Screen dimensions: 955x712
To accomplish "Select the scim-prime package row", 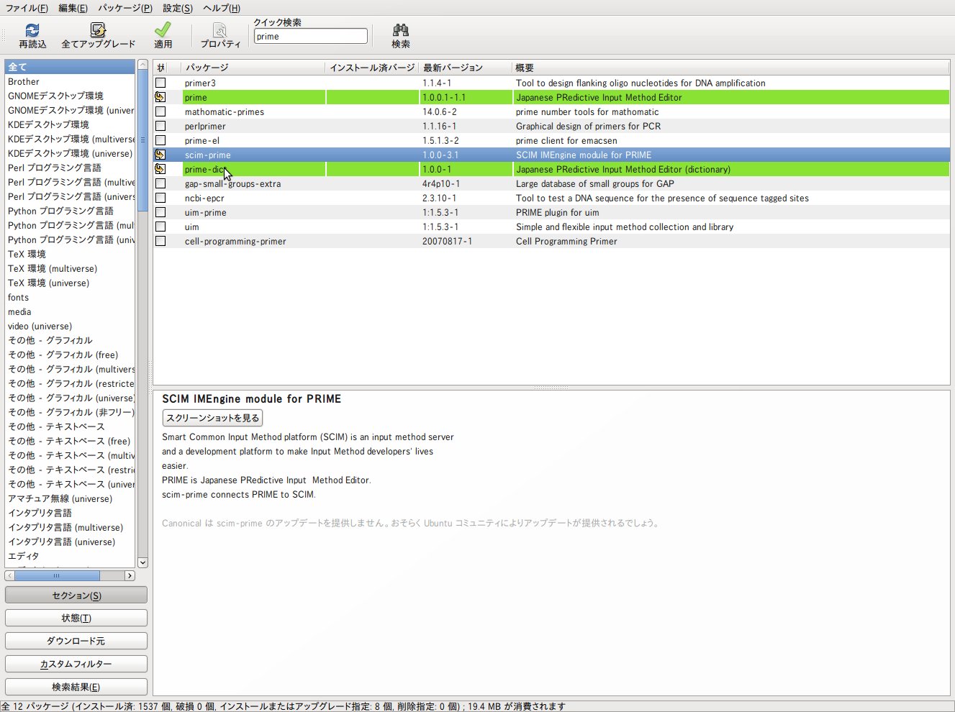I will [x=551, y=155].
